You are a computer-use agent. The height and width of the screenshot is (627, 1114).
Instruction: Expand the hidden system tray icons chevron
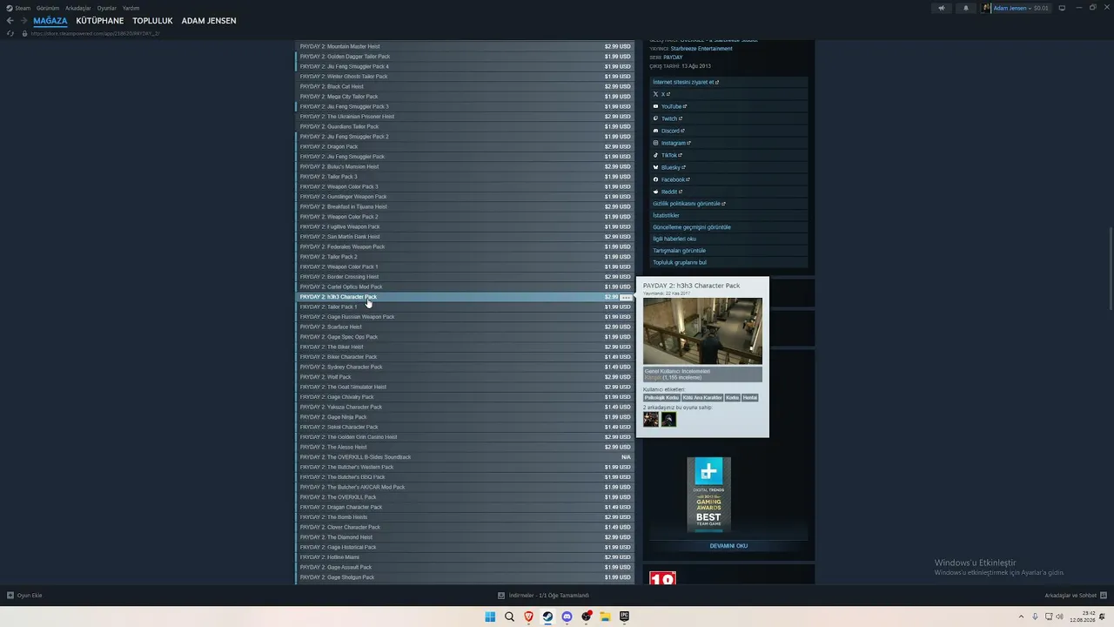[x=1021, y=617]
